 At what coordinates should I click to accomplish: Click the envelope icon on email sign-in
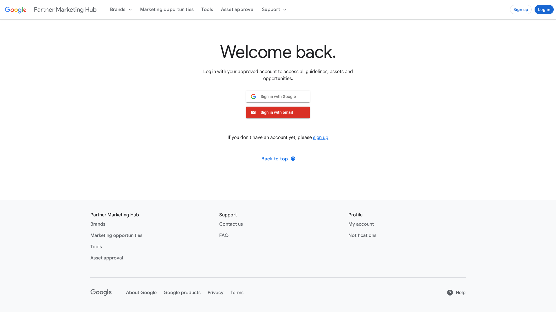pyautogui.click(x=253, y=112)
